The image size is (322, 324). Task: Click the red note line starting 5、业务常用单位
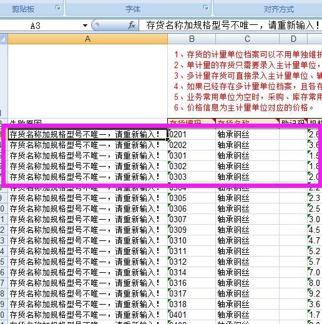[248, 97]
